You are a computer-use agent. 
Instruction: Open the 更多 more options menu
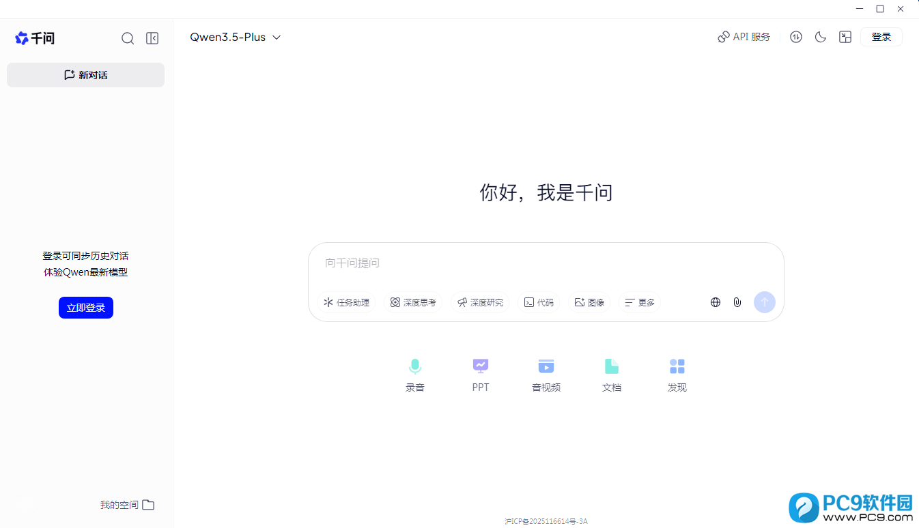[x=639, y=302]
